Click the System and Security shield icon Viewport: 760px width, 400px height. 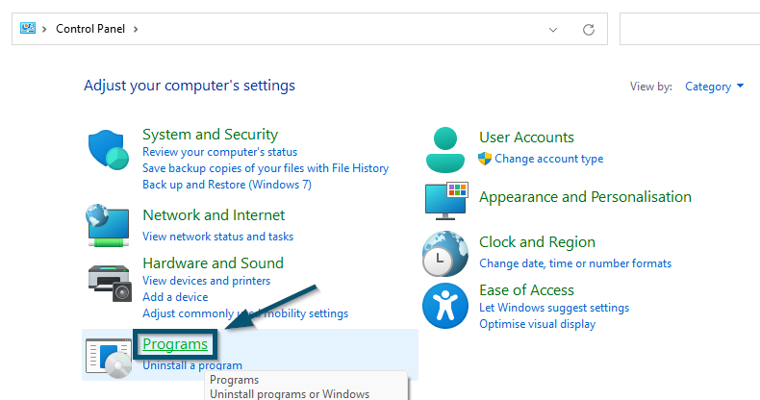[x=109, y=150]
